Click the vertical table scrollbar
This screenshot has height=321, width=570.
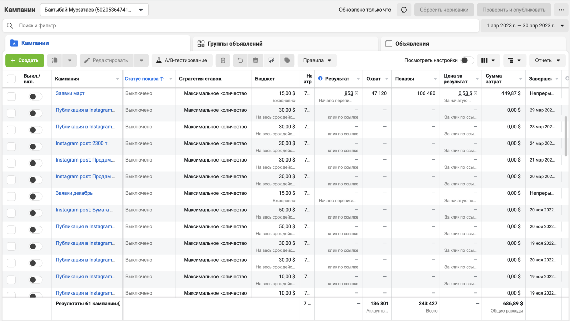pyautogui.click(x=566, y=136)
